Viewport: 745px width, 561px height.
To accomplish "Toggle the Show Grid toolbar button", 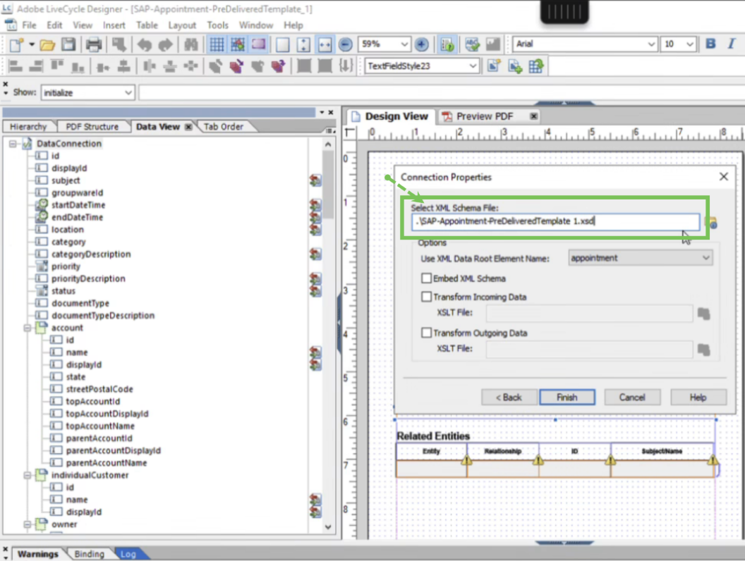I will (x=217, y=44).
